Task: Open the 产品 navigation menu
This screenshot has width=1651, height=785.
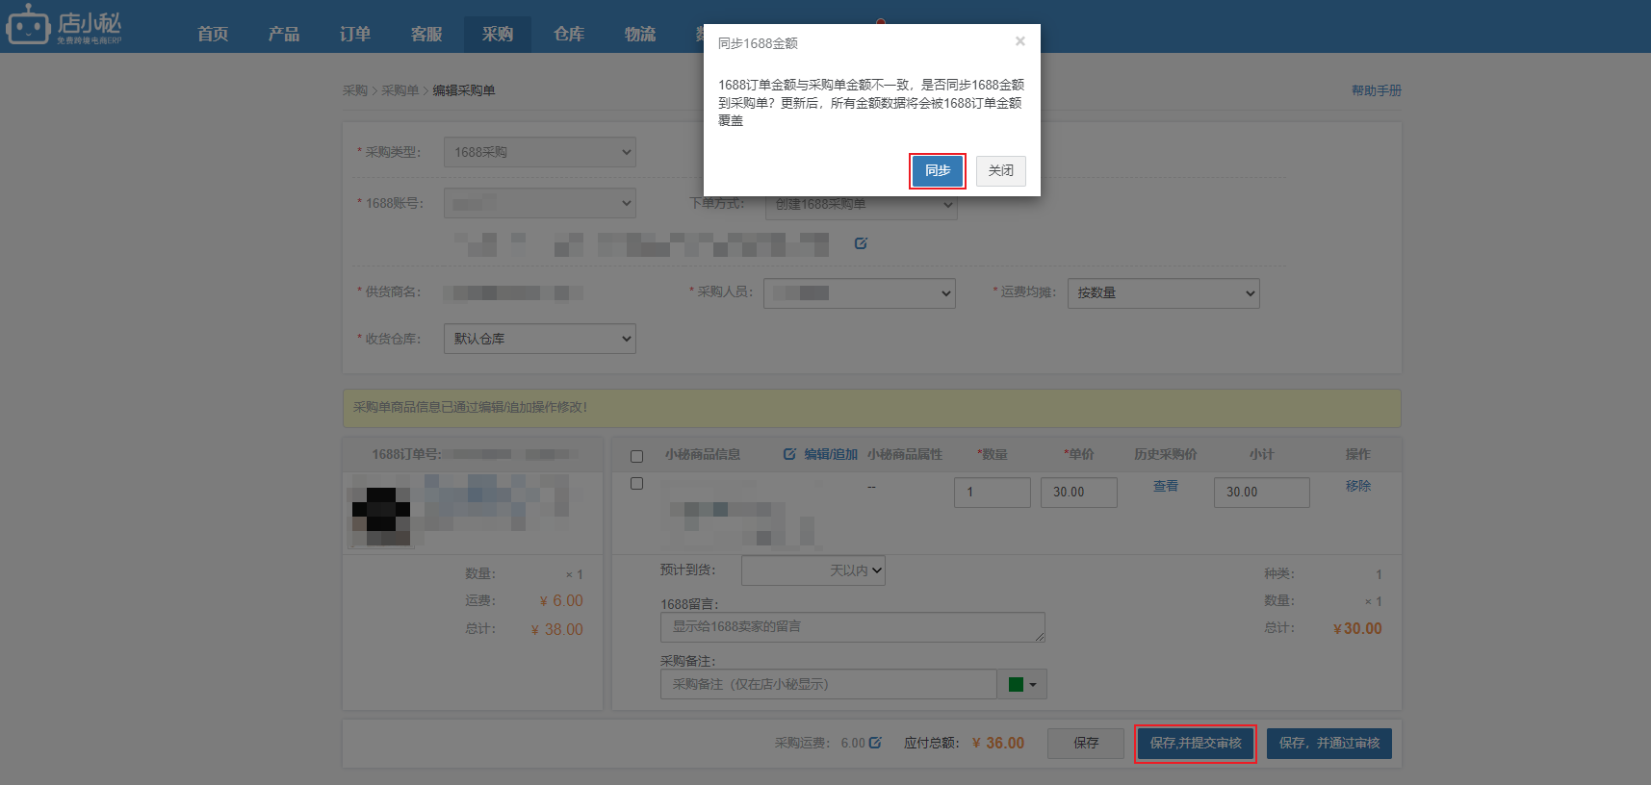Action: 284,35
